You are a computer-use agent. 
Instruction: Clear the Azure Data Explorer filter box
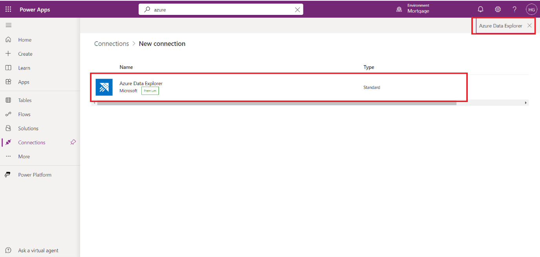[x=529, y=26]
